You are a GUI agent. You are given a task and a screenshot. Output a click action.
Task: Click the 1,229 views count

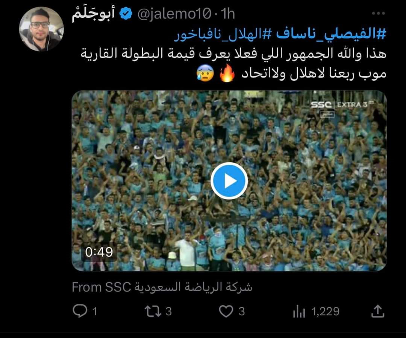point(326,311)
